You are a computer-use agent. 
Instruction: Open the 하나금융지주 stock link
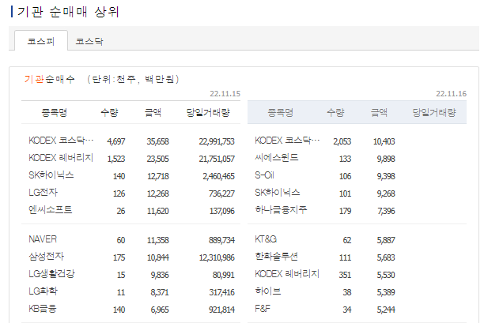click(281, 210)
